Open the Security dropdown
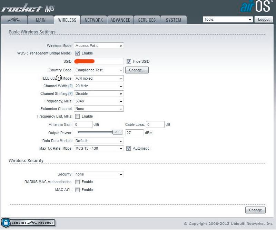The image size is (276, 230). click(99, 174)
